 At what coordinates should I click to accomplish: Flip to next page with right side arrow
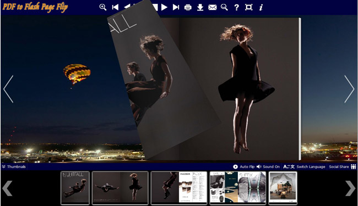click(349, 89)
